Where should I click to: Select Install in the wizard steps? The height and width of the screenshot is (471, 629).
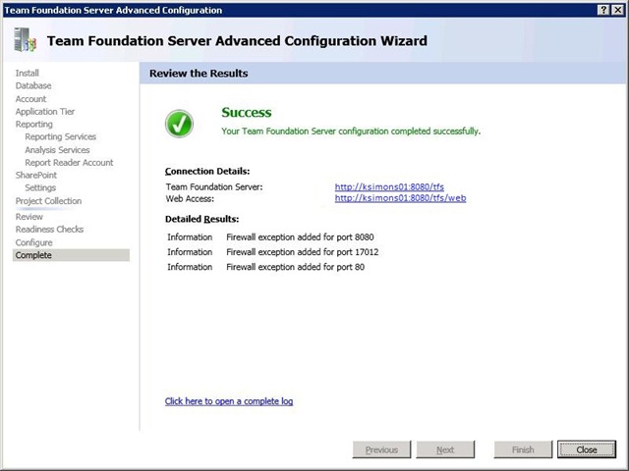coord(28,73)
